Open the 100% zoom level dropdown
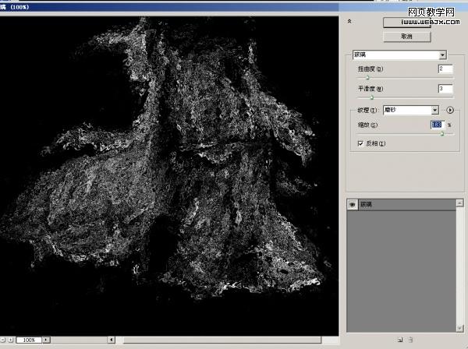Image resolution: width=468 pixels, height=349 pixels. 46,340
